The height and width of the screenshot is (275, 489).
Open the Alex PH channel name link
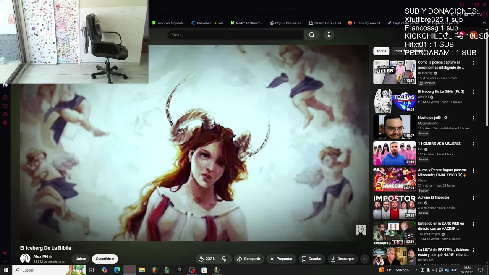pyautogui.click(x=40, y=257)
